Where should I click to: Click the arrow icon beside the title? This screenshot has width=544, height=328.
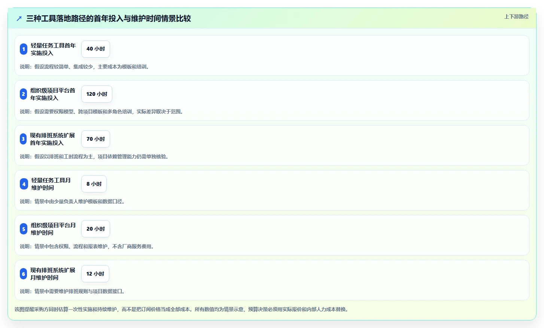19,18
